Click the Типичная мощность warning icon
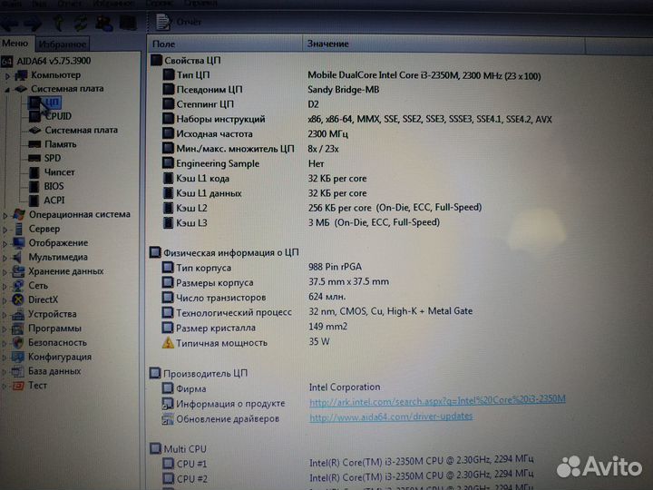653x490 pixels. (x=168, y=343)
